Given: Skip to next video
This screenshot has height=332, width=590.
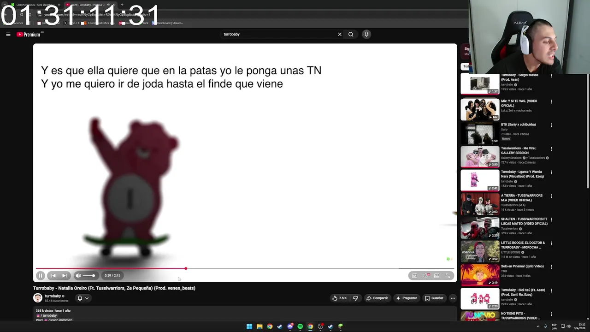Looking at the screenshot, I should pyautogui.click(x=65, y=275).
